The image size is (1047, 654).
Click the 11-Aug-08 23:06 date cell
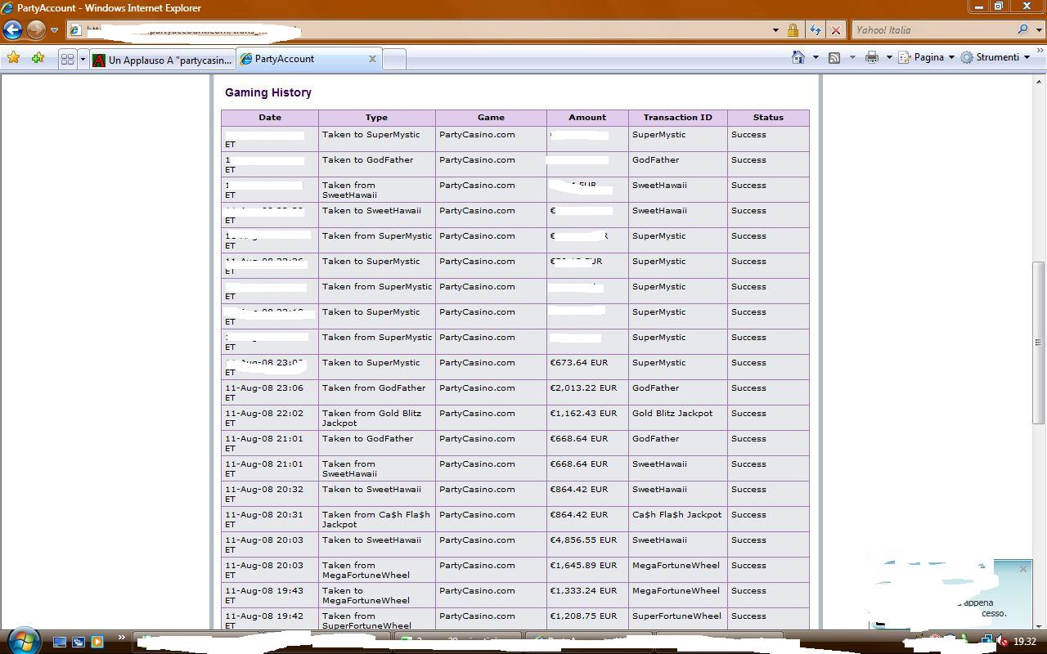coord(269,392)
